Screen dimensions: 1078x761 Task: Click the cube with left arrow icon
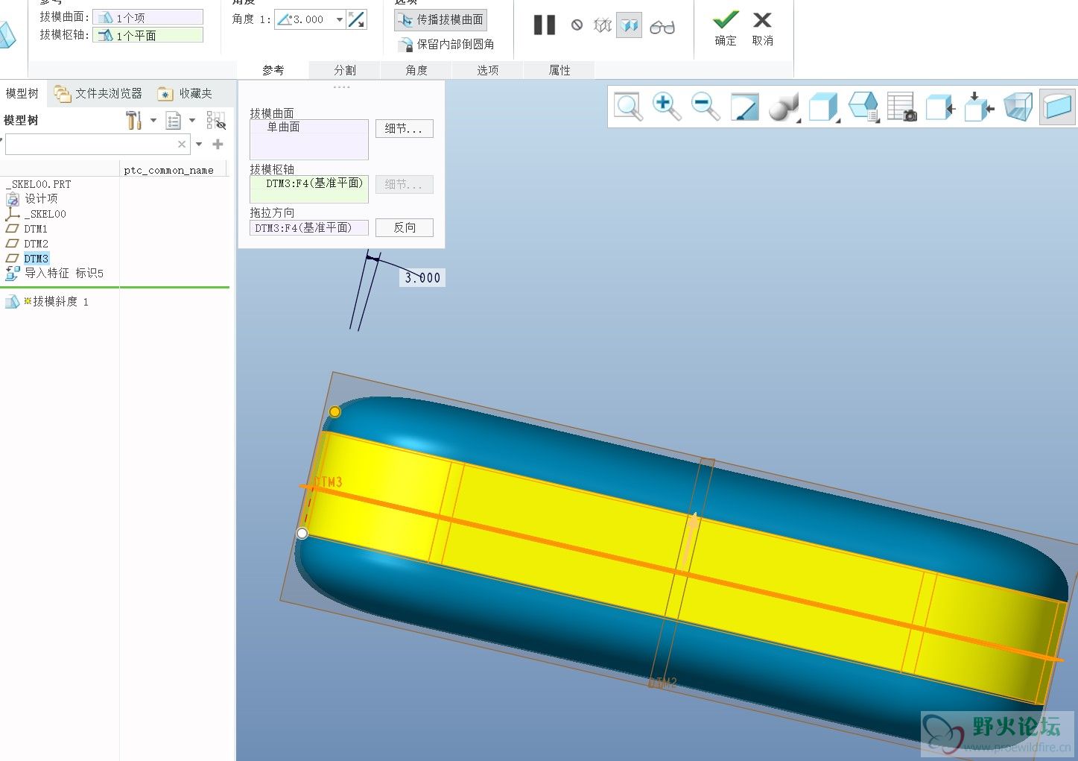940,107
